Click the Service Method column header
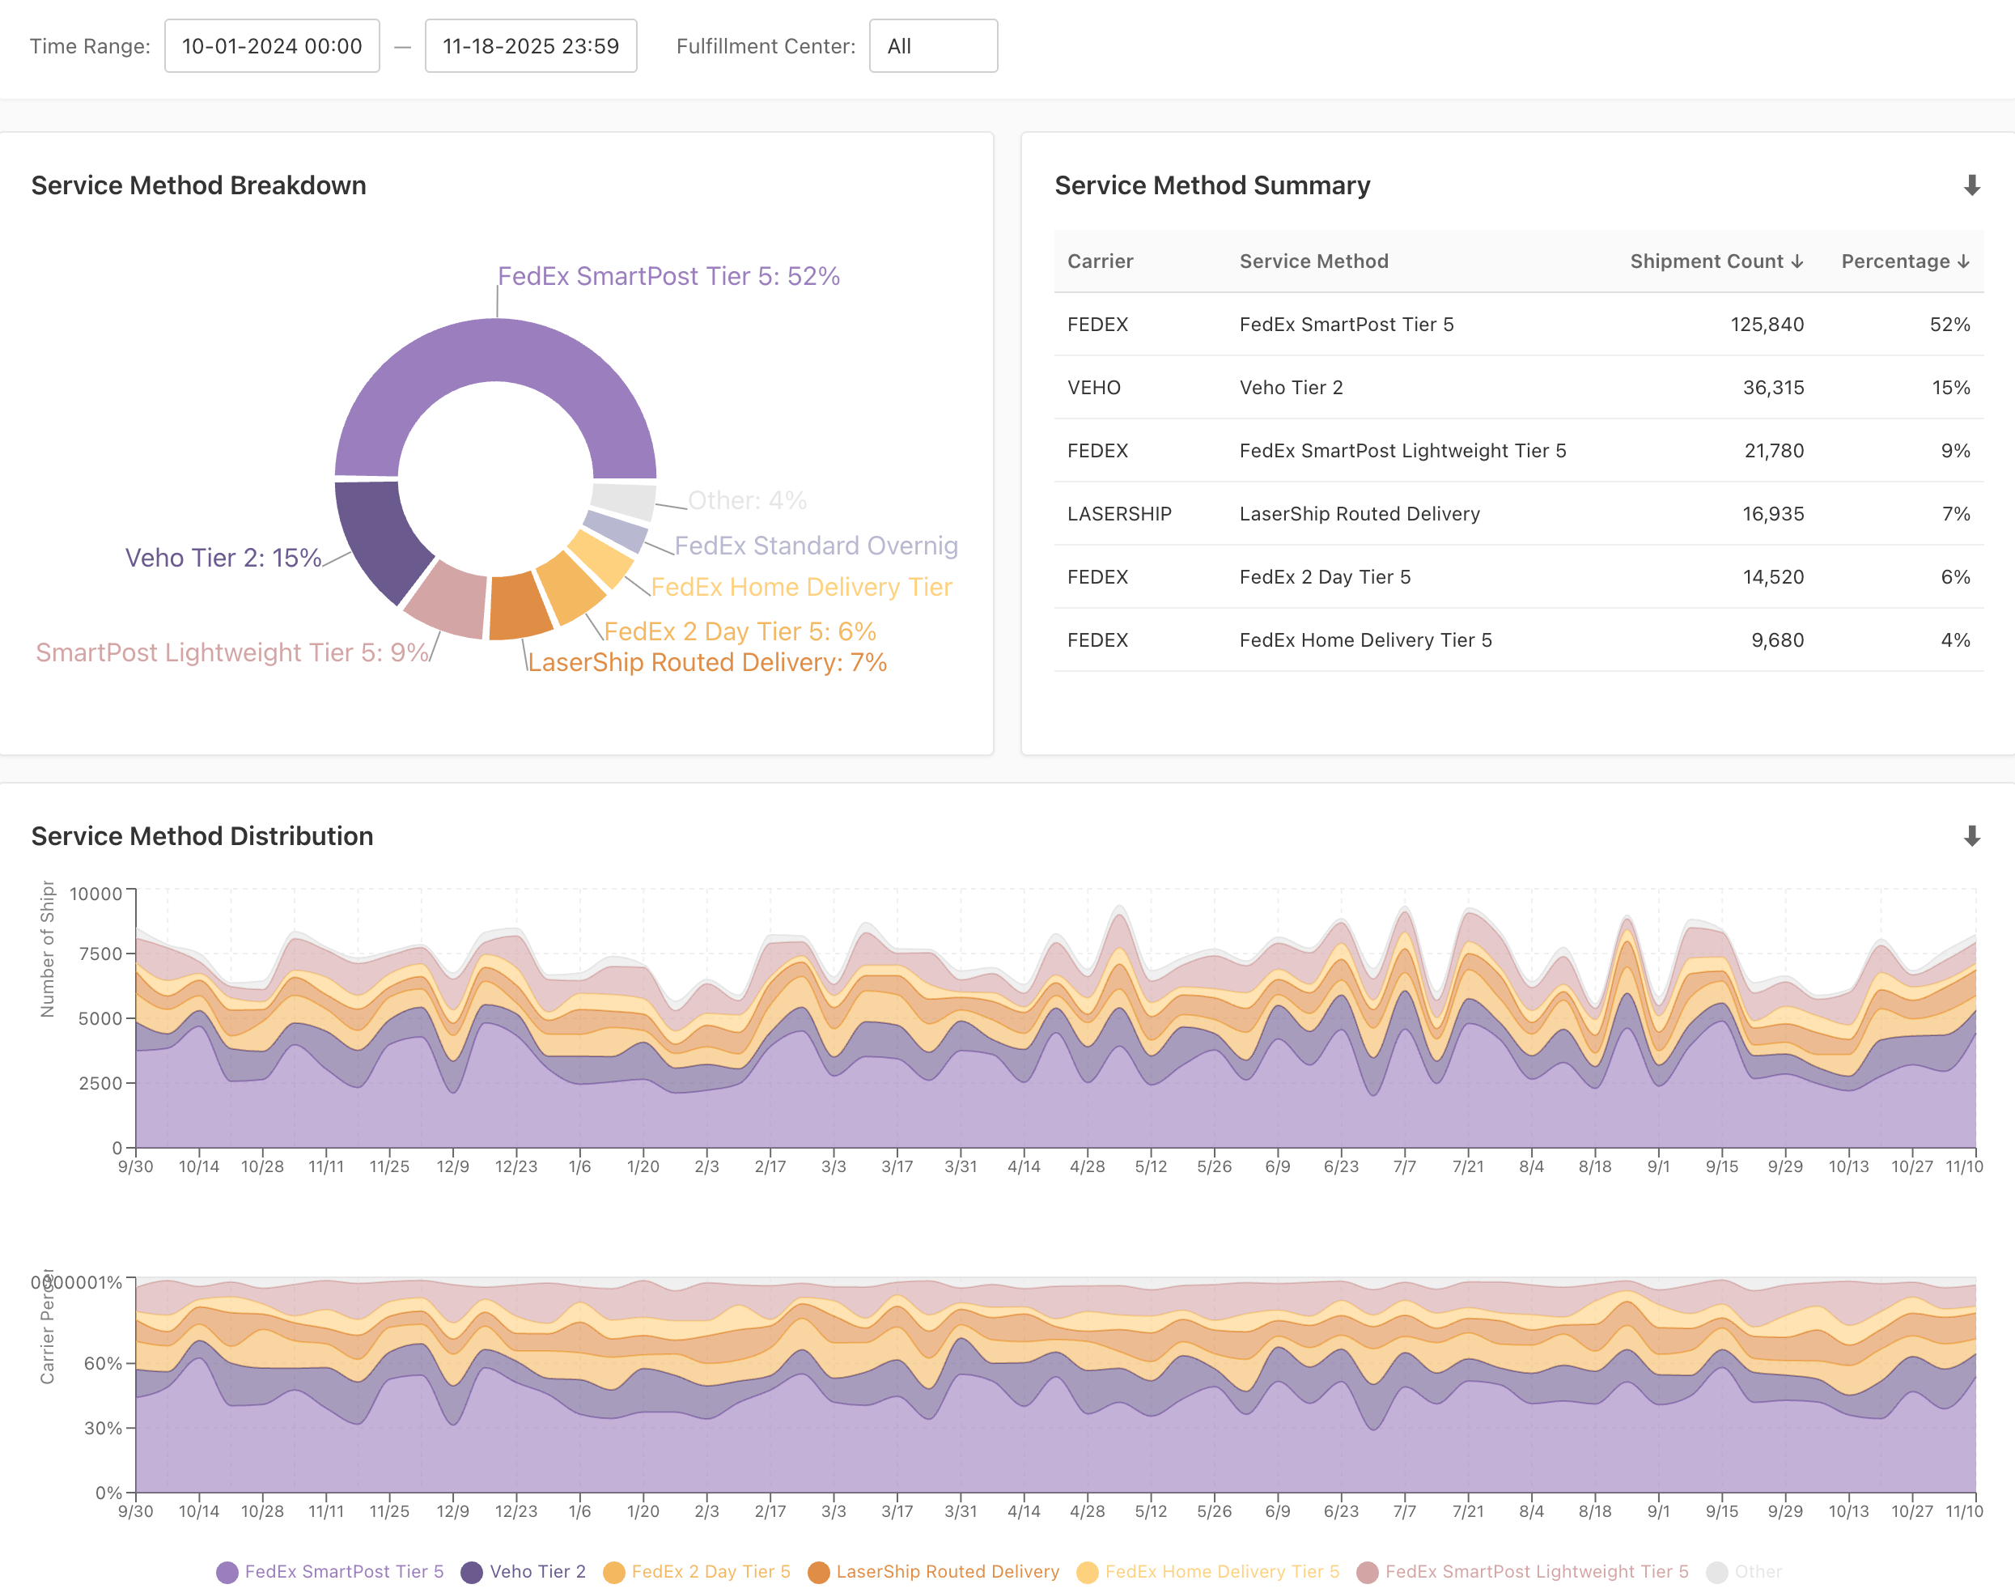This screenshot has height=1593, width=2015. pos(1313,262)
